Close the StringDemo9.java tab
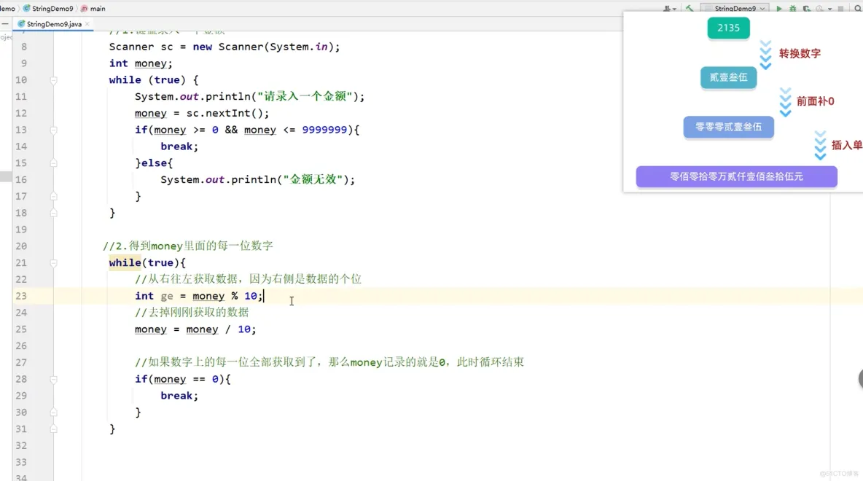Image resolution: width=863 pixels, height=481 pixels. click(x=87, y=23)
